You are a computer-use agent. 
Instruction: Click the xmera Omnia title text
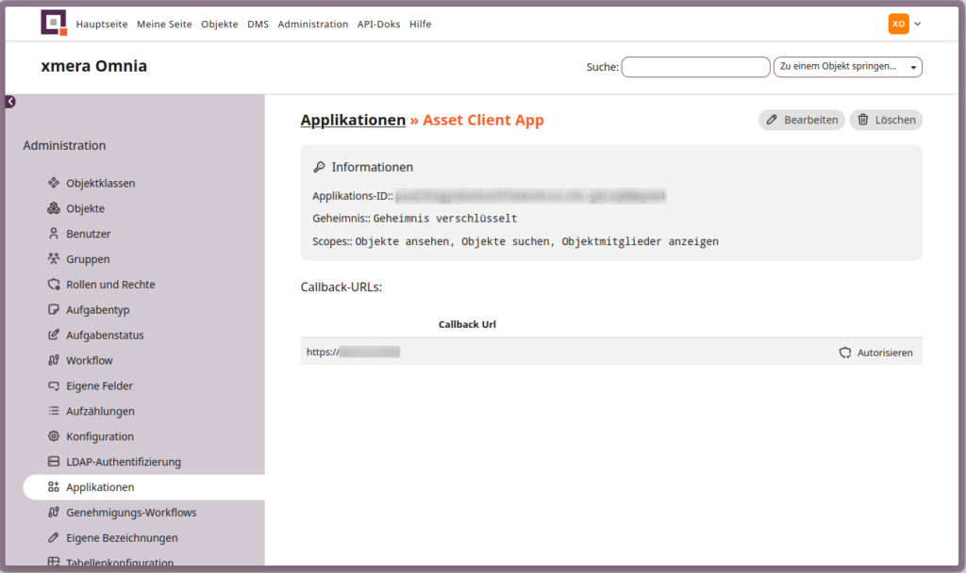coord(94,66)
